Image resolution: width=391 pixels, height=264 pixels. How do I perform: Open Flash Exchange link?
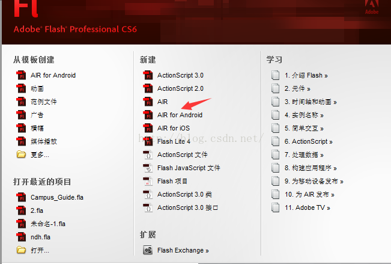pos(183,250)
